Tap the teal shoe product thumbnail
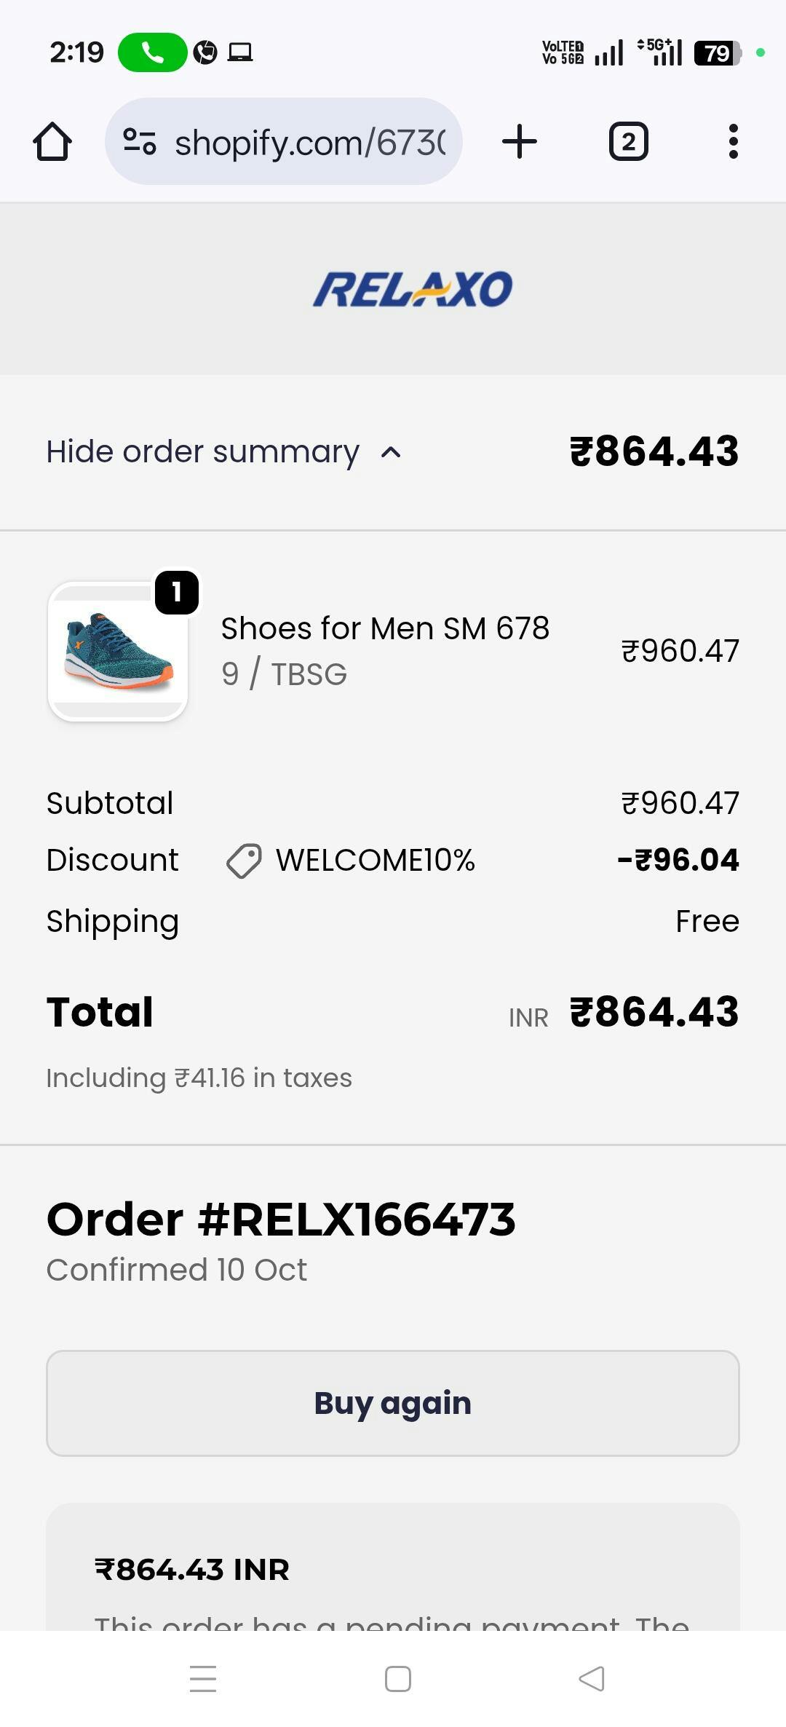Screen dimensions: 786x1727 coord(118,651)
